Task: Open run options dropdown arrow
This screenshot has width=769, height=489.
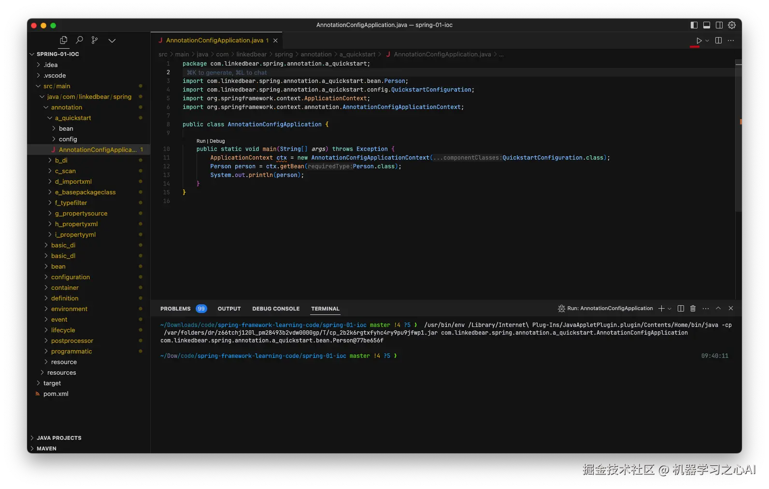Action: 707,41
